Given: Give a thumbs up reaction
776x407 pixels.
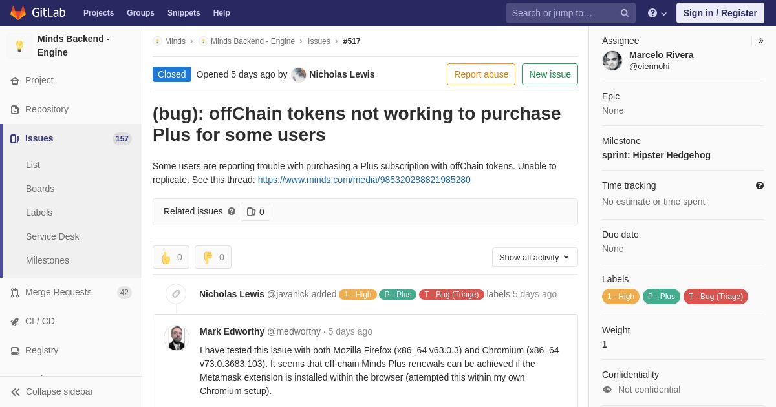Looking at the screenshot, I should 171,257.
